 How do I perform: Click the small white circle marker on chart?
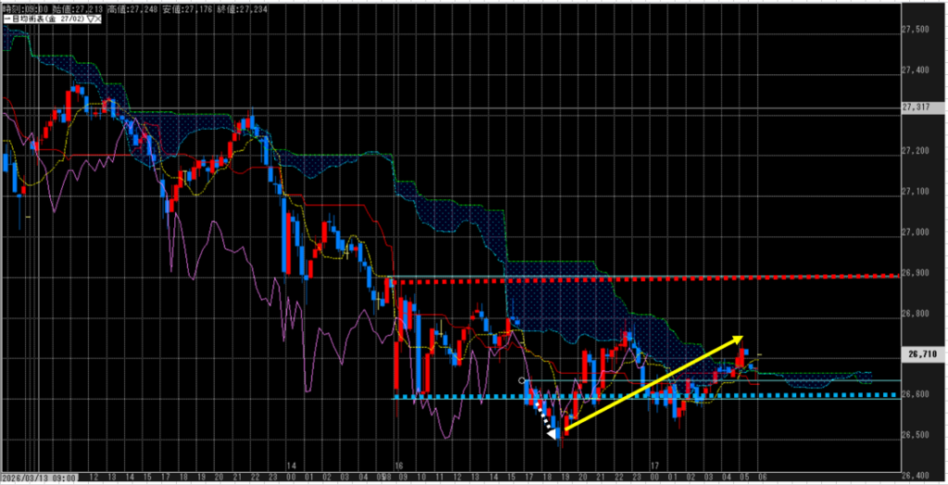(522, 380)
